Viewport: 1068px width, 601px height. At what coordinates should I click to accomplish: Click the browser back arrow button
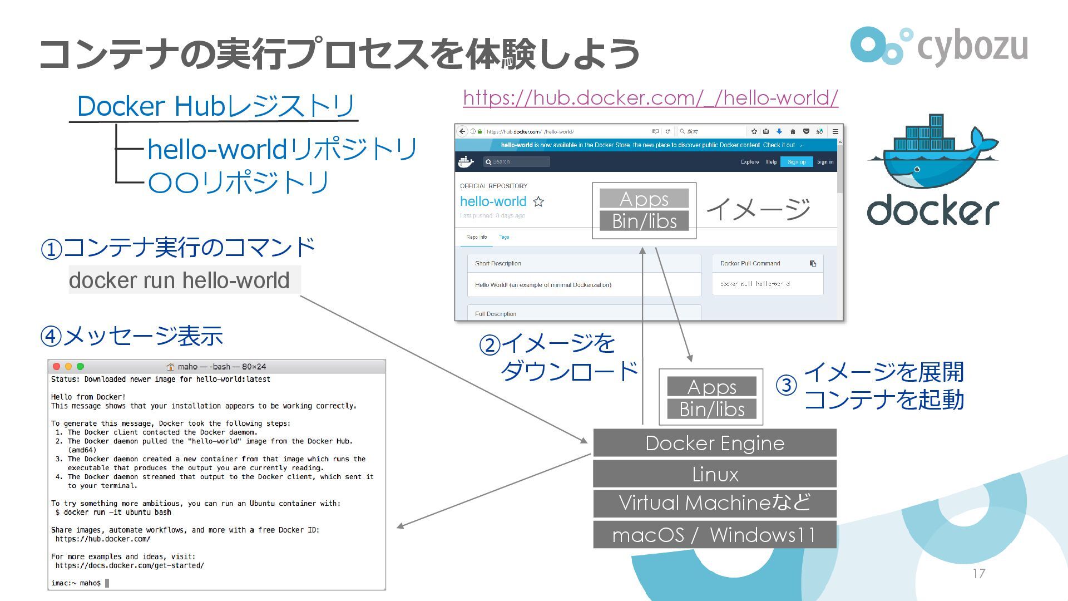coord(462,131)
